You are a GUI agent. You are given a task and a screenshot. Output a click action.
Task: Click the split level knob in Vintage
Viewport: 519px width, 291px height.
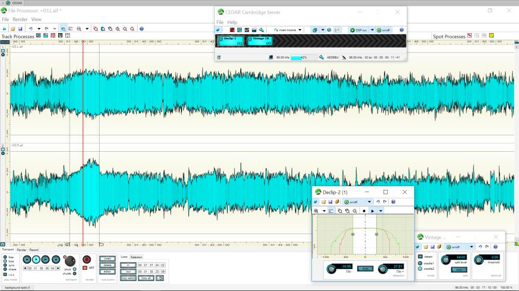point(445,260)
